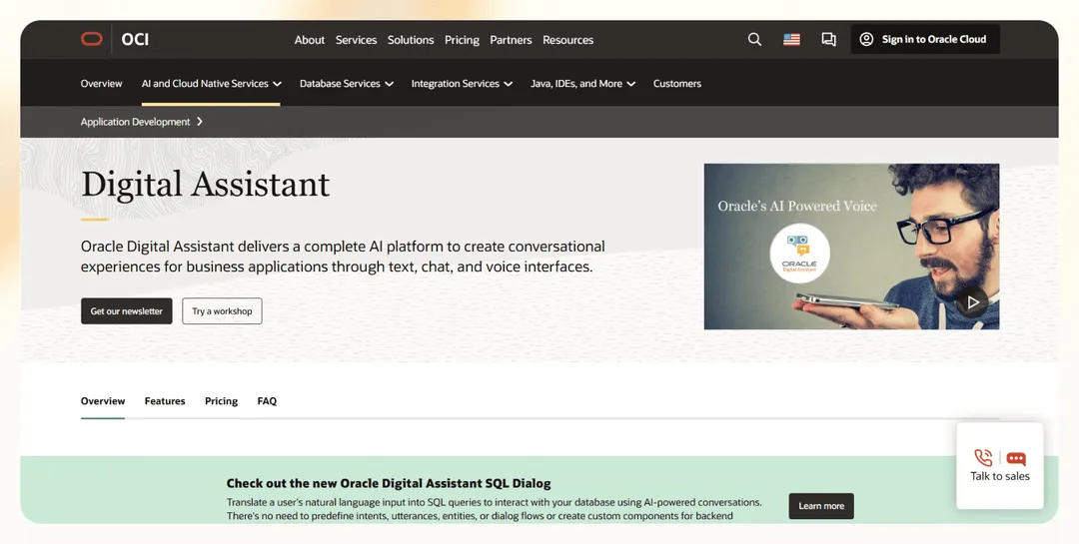Viewport: 1079px width, 544px height.
Task: Open the Resources menu
Action: coord(567,40)
